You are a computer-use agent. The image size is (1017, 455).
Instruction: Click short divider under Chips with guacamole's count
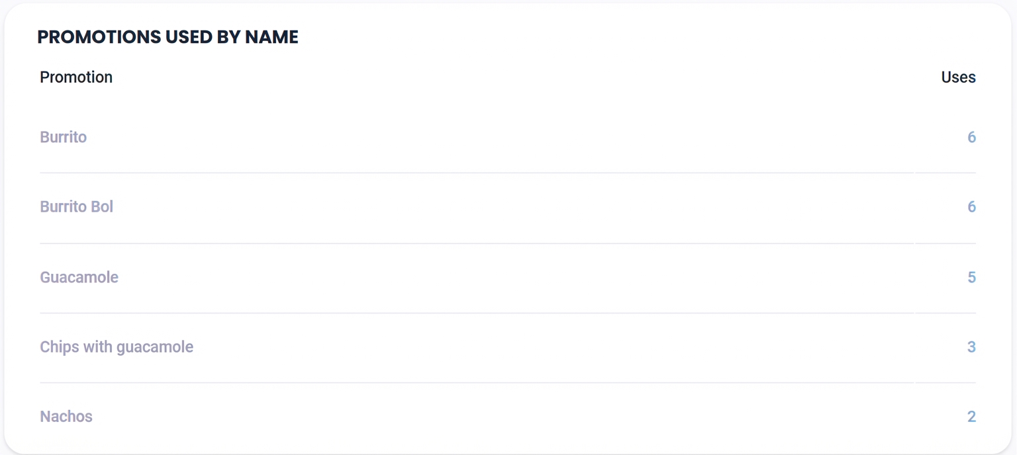point(945,383)
